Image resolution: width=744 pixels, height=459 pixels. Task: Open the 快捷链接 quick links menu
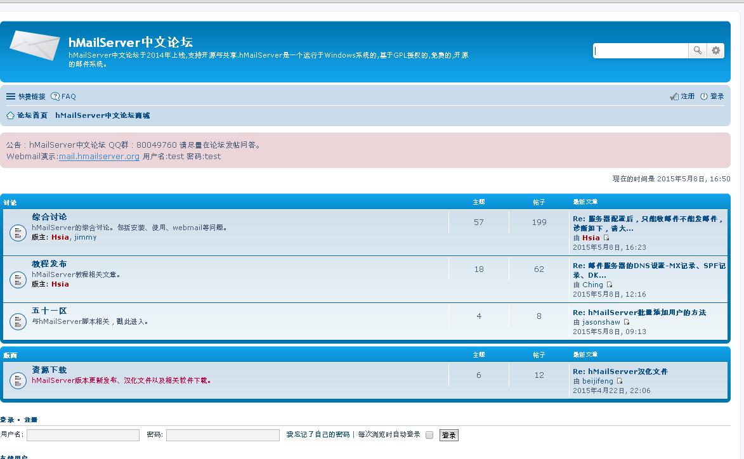pyautogui.click(x=32, y=96)
